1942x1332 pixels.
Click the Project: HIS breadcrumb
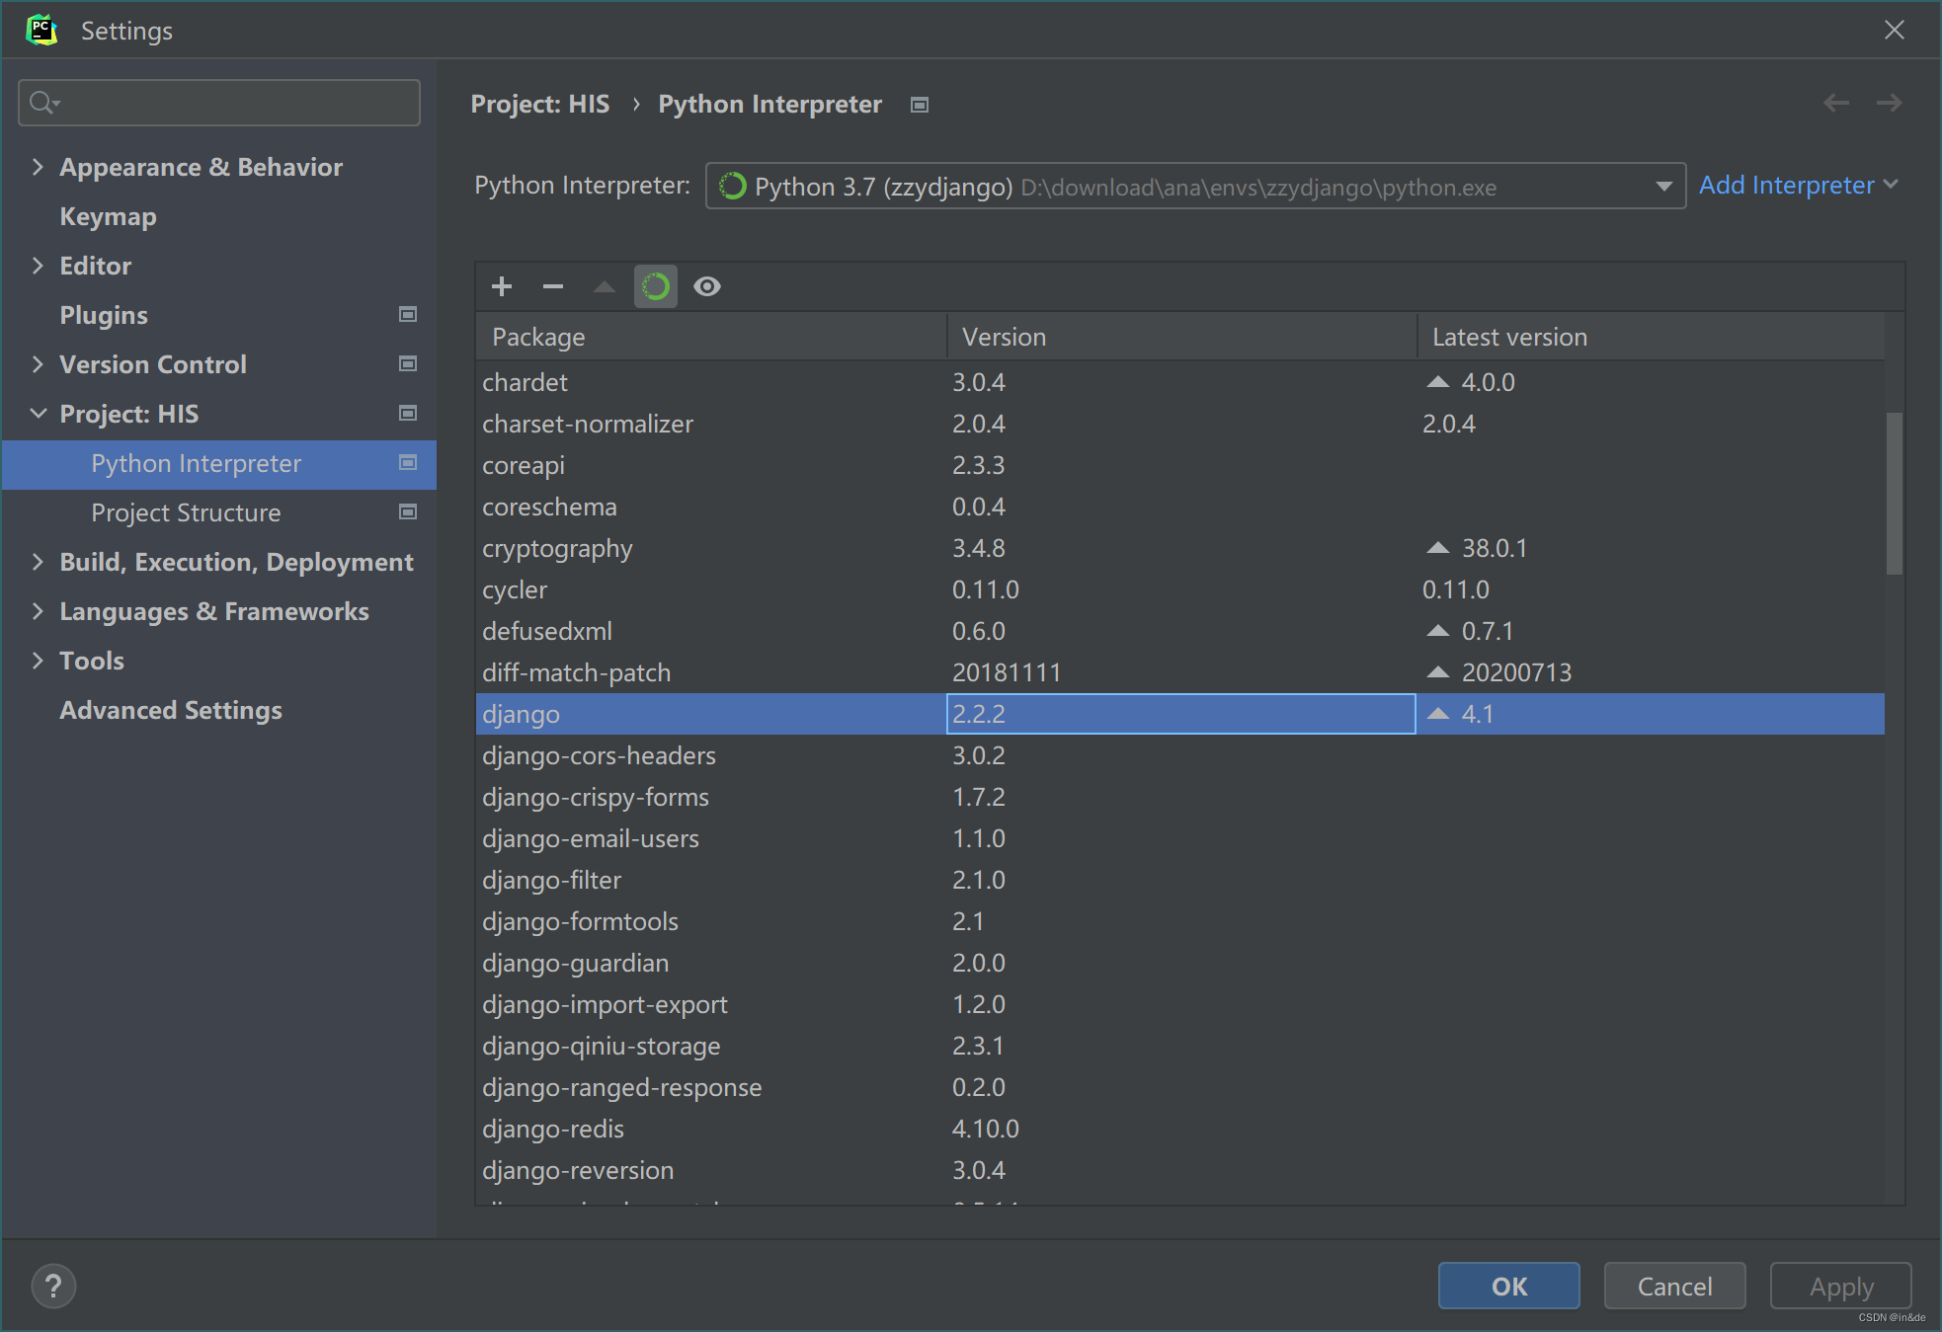click(540, 104)
